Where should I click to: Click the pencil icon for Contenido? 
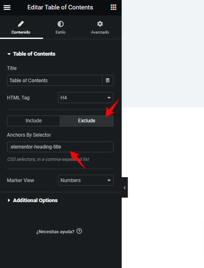pos(21,24)
